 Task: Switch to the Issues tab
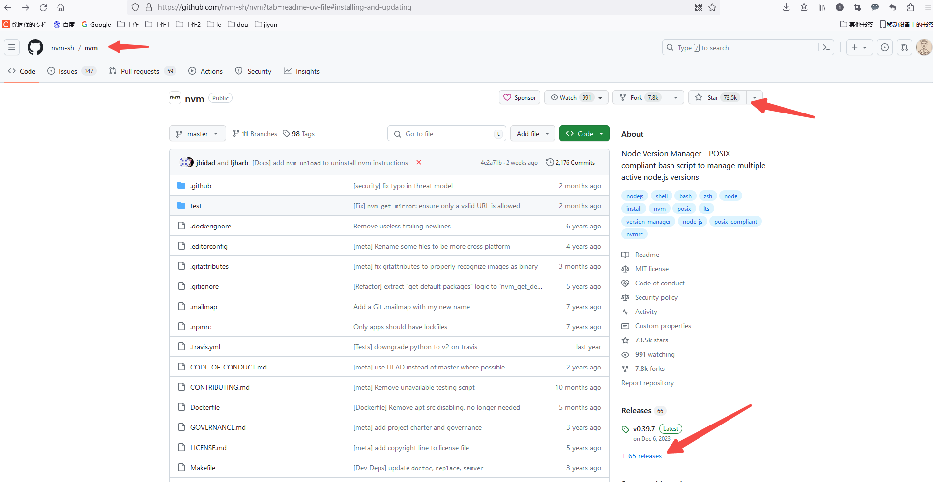tap(71, 71)
